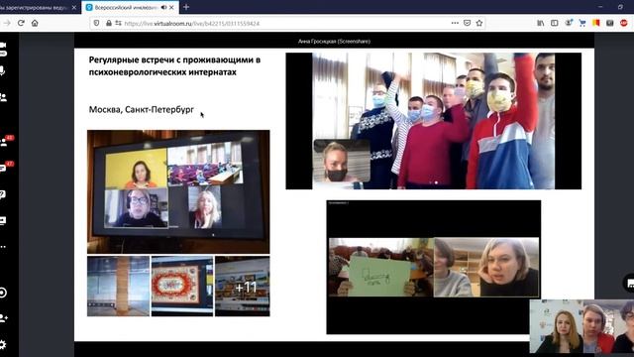The height and width of the screenshot is (357, 634).
Task: Click the dark chat bubble button at right edge
Action: pos(629,284)
